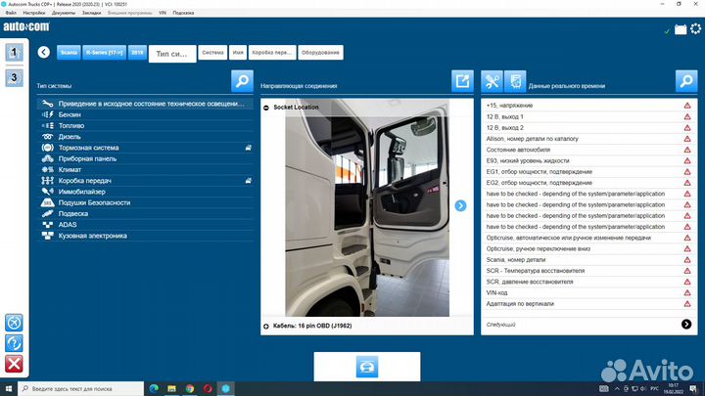
Task: Click the open-in-new-window icon above socket image
Action: (x=462, y=81)
